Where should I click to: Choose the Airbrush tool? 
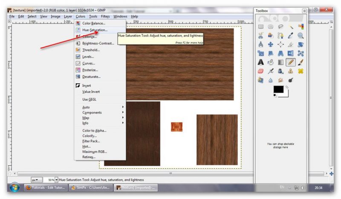pos(271,71)
